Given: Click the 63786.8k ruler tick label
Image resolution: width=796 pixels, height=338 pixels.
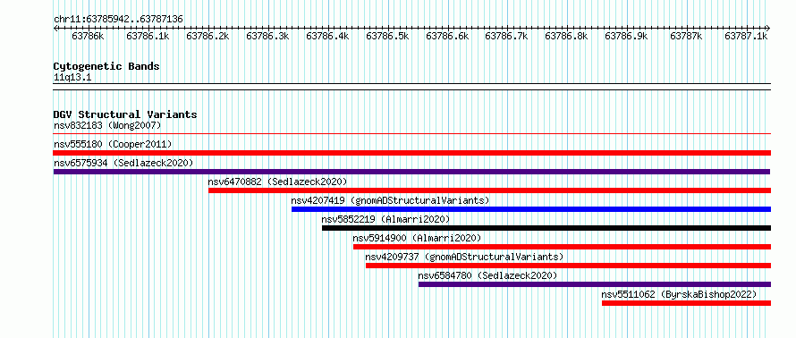Looking at the screenshot, I should pos(567,36).
